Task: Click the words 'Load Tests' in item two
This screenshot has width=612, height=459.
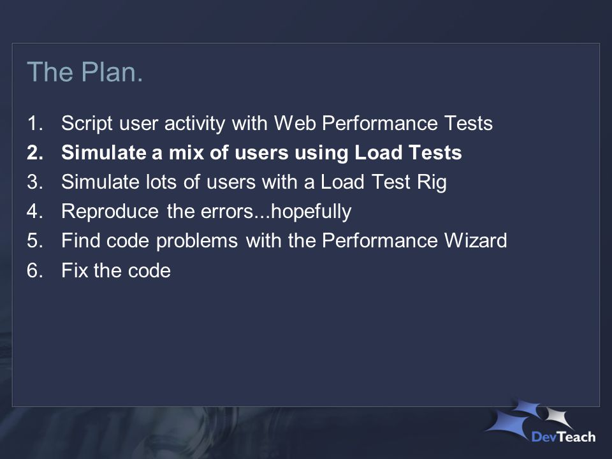Action: pos(408,152)
